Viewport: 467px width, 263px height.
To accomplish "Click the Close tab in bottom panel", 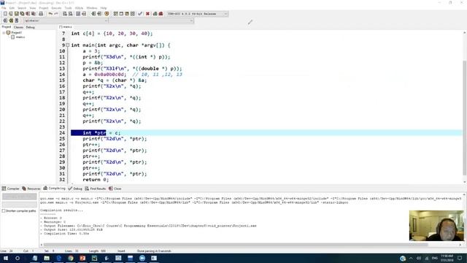I will click(115, 188).
